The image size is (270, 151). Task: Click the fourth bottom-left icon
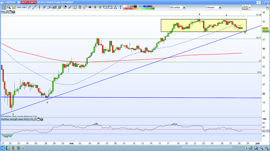click(x=18, y=148)
